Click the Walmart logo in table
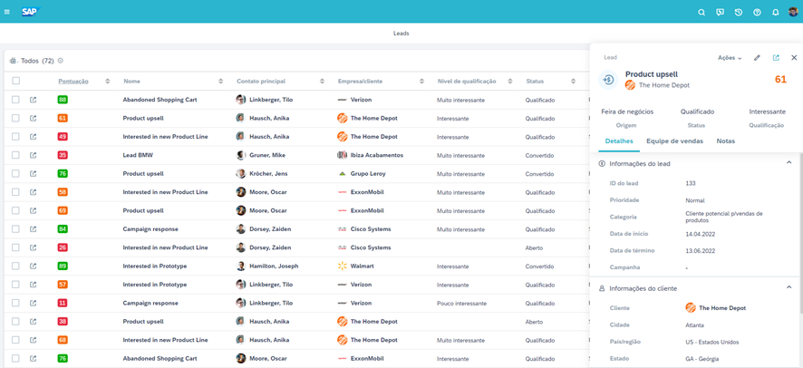 click(x=342, y=266)
